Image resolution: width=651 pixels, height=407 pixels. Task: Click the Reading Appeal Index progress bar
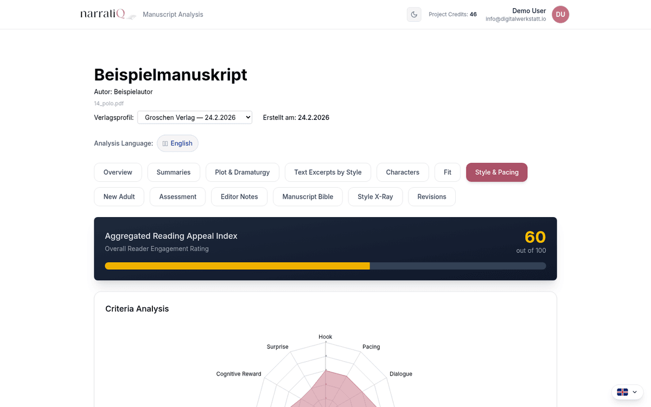click(325, 266)
